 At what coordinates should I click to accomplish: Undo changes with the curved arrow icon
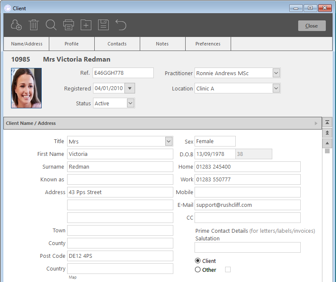[x=121, y=25]
